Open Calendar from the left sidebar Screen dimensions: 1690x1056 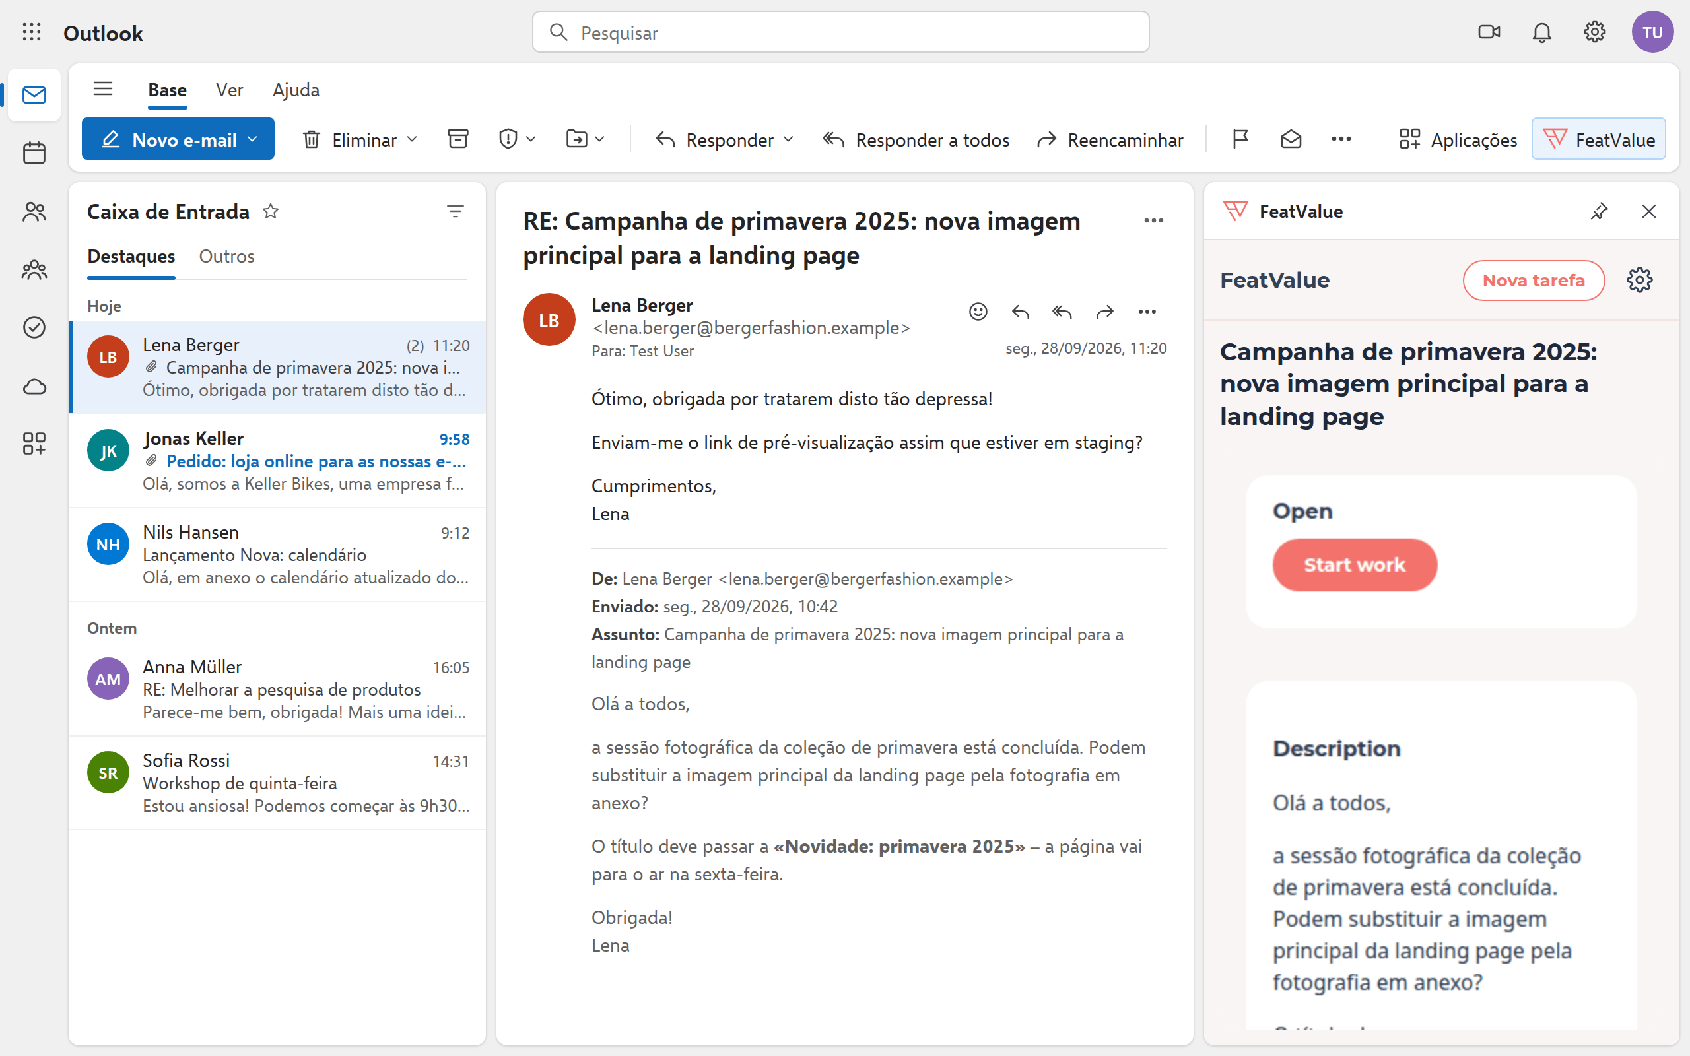(x=34, y=153)
